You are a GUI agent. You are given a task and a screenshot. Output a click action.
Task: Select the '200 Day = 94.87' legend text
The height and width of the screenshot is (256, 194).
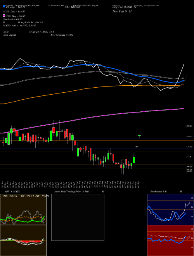(16, 16)
